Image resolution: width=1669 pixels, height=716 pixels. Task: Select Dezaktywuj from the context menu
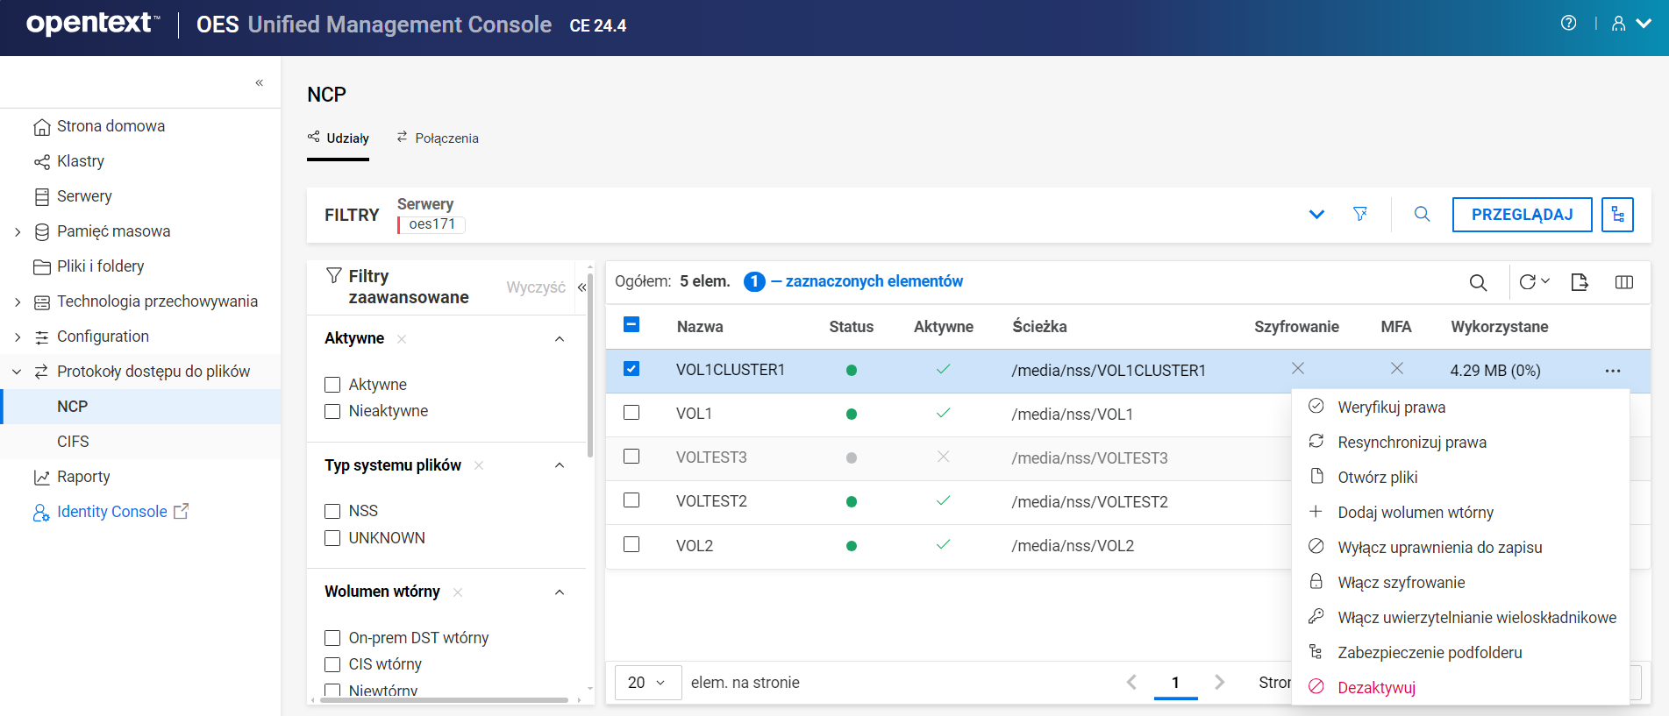pyautogui.click(x=1376, y=688)
